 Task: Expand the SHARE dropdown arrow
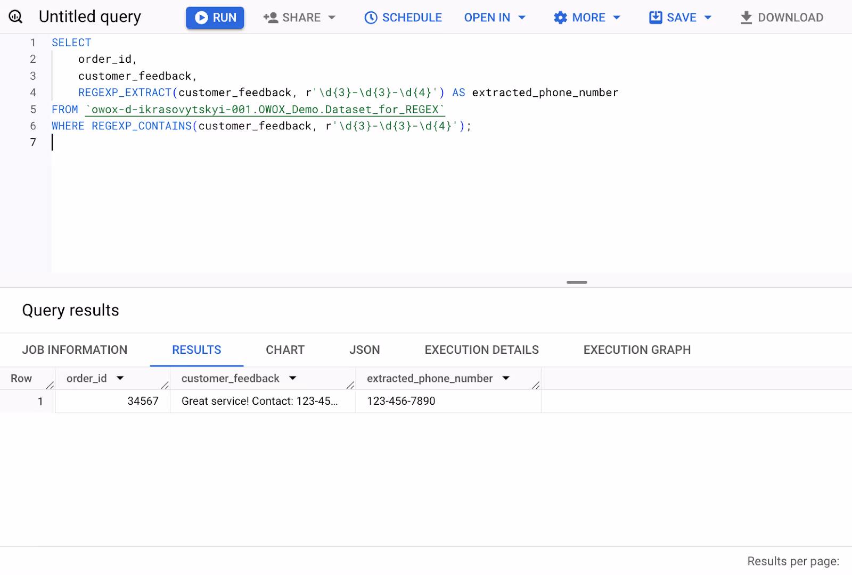(332, 18)
